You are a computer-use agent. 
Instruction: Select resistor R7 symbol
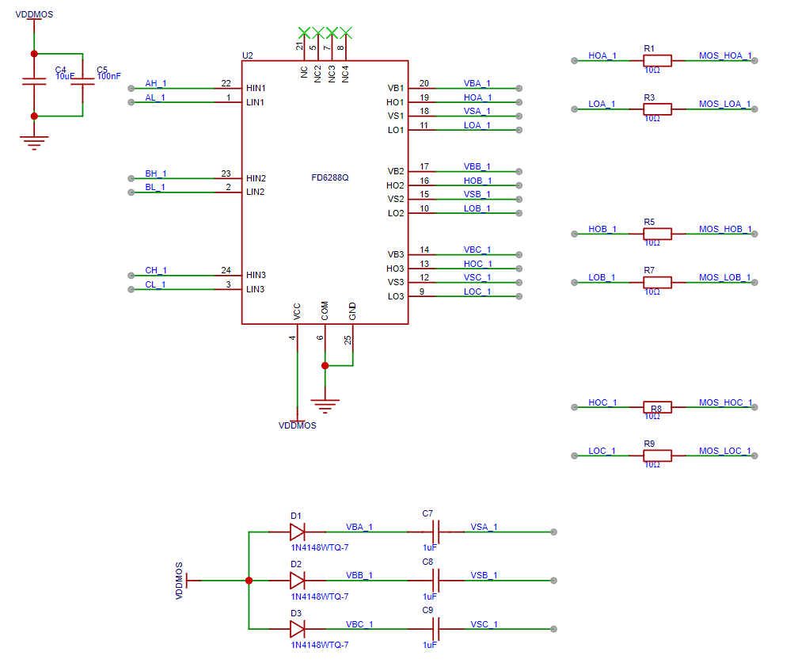pos(657,282)
